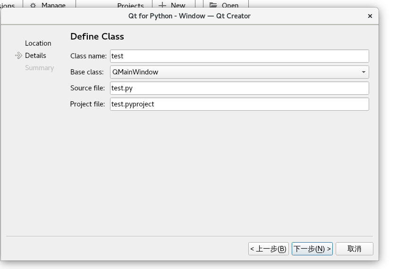Click the Projects label in background window
The height and width of the screenshot is (269, 397).
[x=130, y=5]
